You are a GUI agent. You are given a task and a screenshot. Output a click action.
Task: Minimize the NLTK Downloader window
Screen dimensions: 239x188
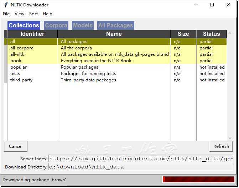196,5
